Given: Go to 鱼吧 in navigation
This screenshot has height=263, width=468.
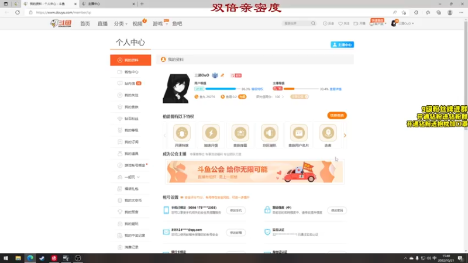Looking at the screenshot, I should tap(177, 23).
